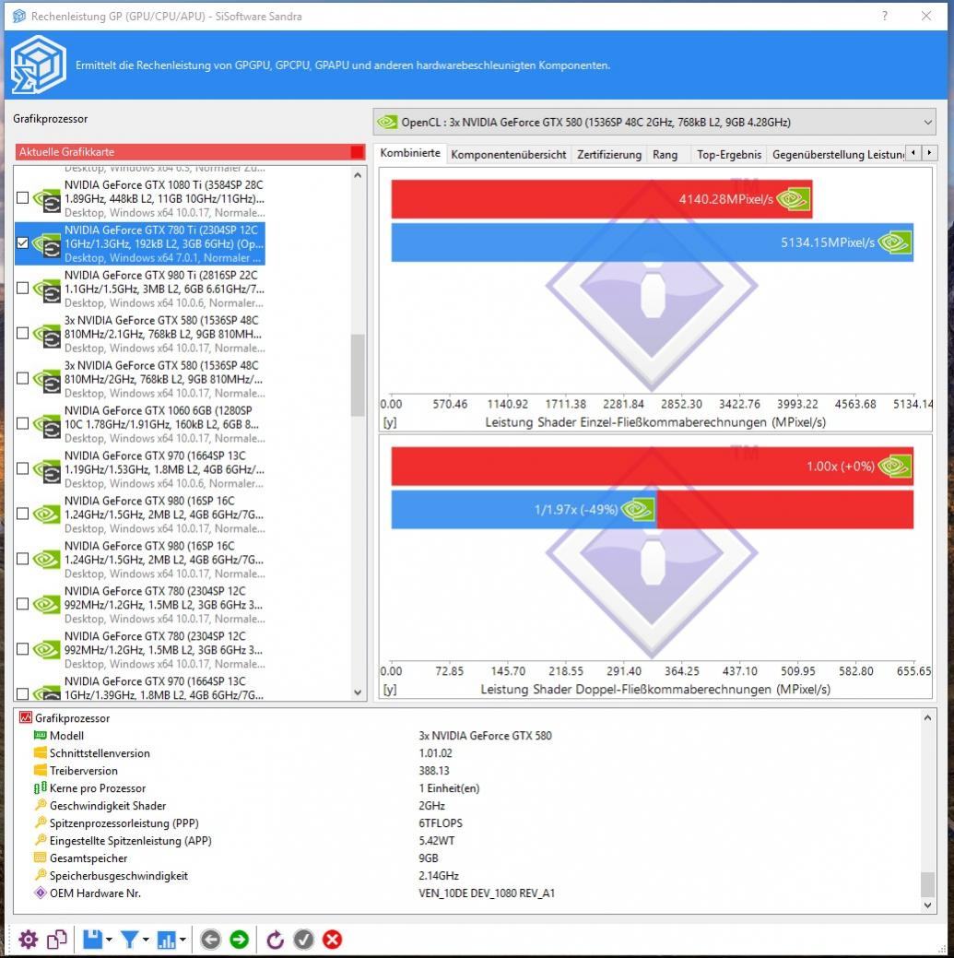Check GTX 970 1GHz/1.39GHz checkbox

(23, 693)
